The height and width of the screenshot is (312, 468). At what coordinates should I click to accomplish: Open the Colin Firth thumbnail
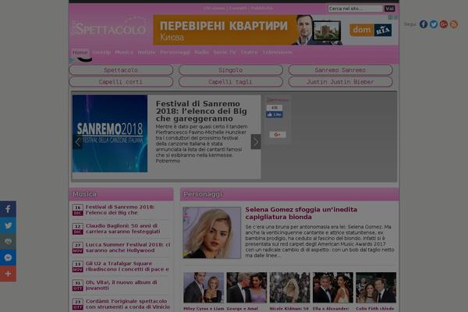[x=376, y=287]
